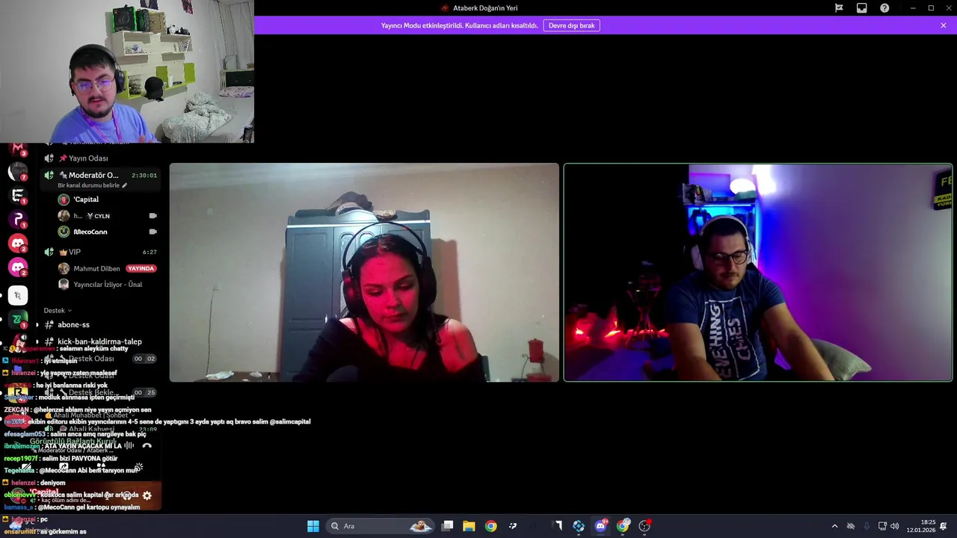Edit channel status 'Bir kanal durumu belirle'

click(x=92, y=185)
